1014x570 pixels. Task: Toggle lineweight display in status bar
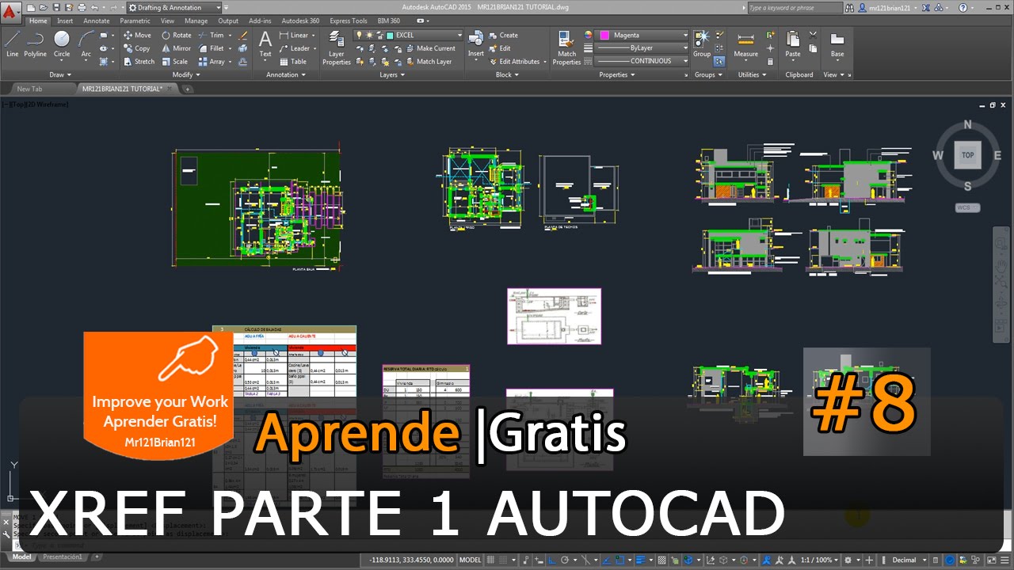(641, 560)
